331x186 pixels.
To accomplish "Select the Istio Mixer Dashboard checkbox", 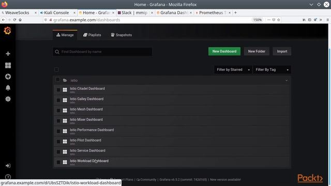I will (x=58, y=121).
